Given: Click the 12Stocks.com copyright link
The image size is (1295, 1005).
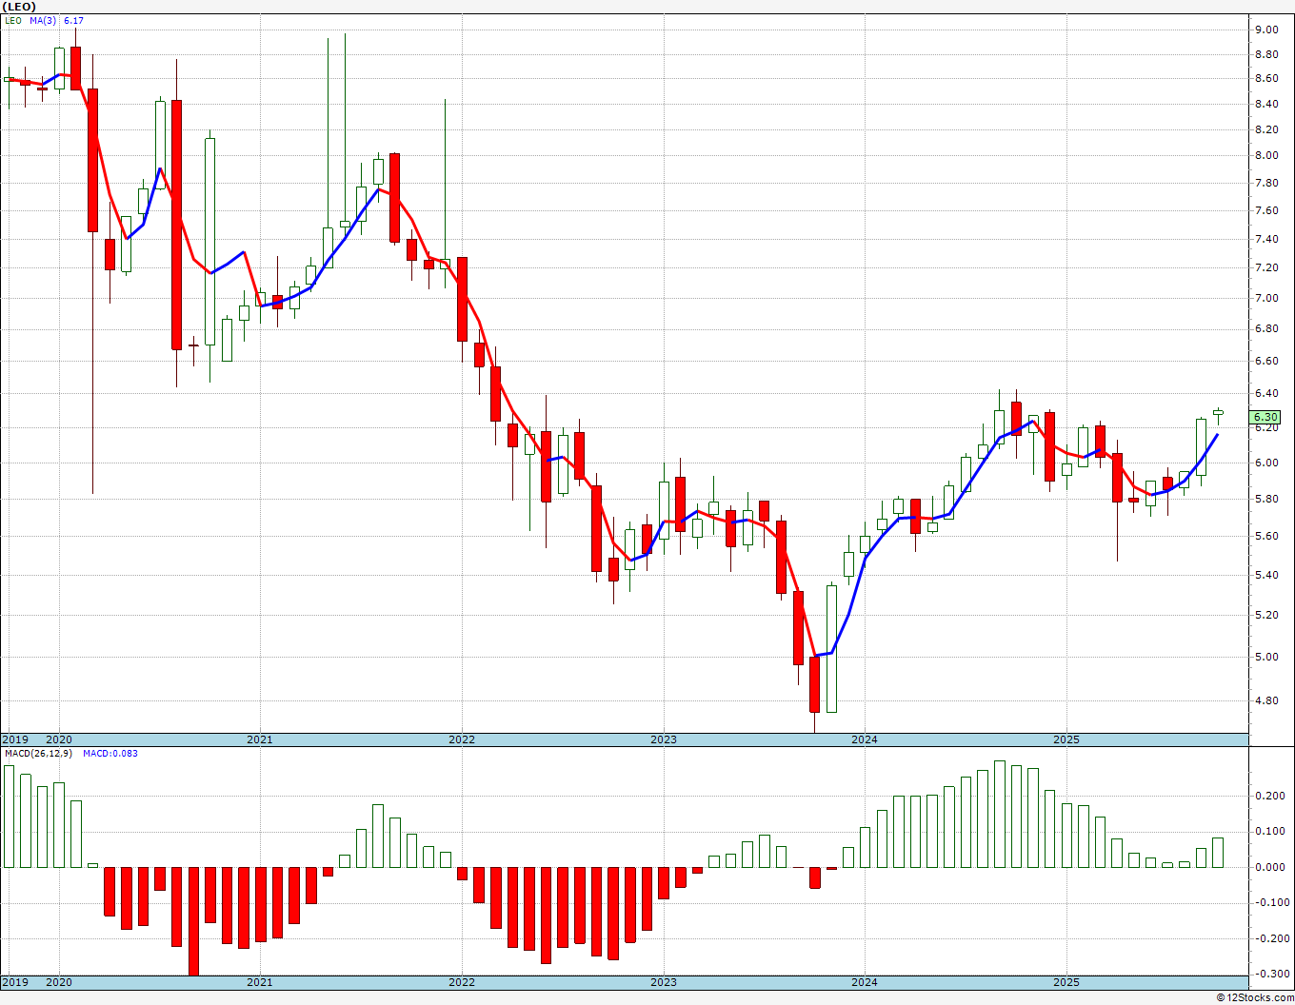Looking at the screenshot, I should pos(1254,997).
